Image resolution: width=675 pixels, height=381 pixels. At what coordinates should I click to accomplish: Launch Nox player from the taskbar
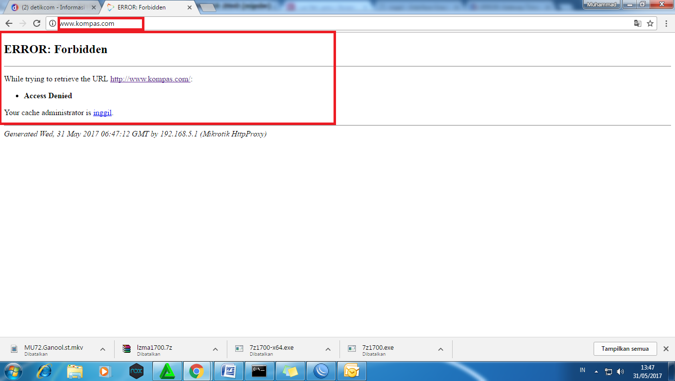[136, 371]
